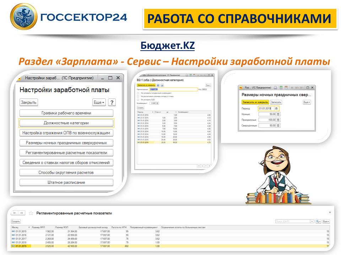Screen dimensions: 341x255
Task: Click the Бюджет.KZ link heading
Action: (167, 46)
